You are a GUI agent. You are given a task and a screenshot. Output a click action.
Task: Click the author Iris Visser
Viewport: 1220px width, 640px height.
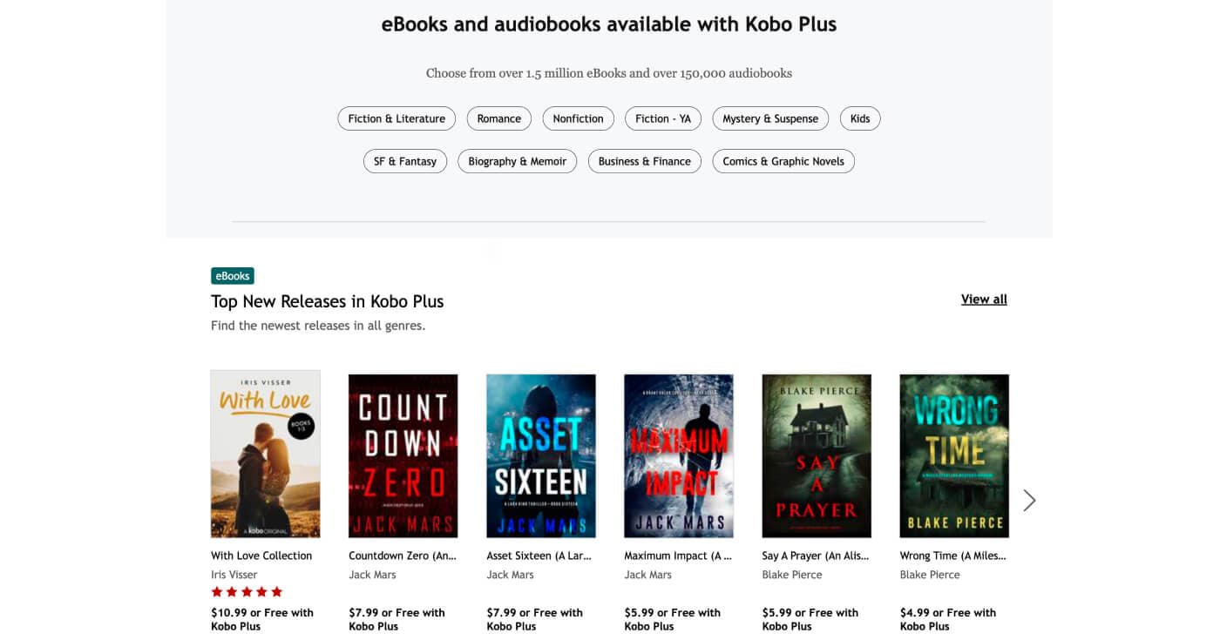[234, 574]
